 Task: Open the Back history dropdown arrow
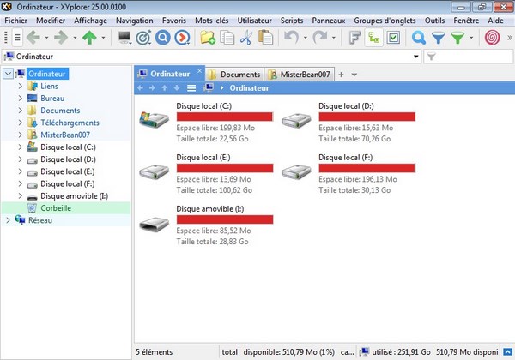tap(46, 38)
